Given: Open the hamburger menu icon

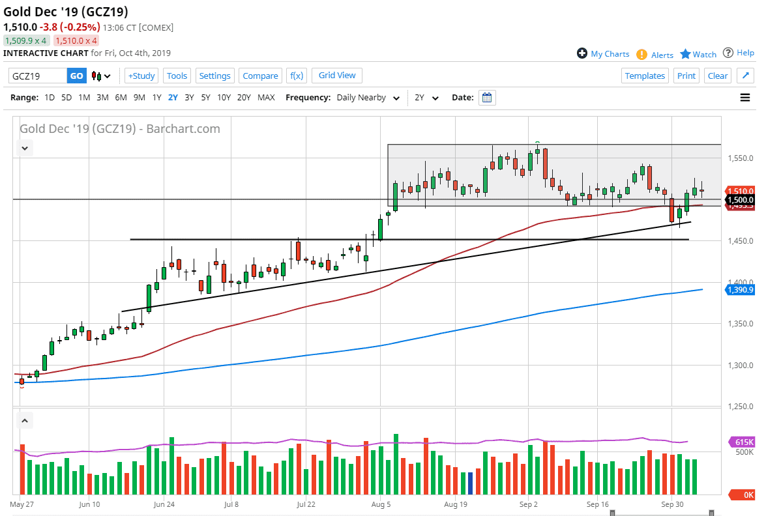Looking at the screenshot, I should tap(745, 98).
